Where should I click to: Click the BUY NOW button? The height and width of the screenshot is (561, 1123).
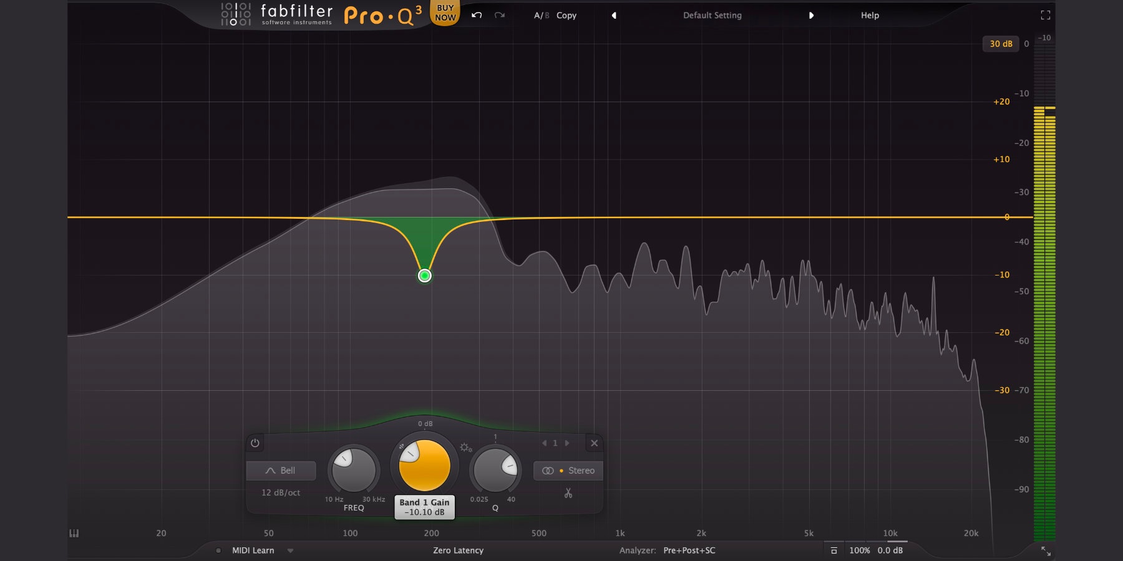coord(444,11)
